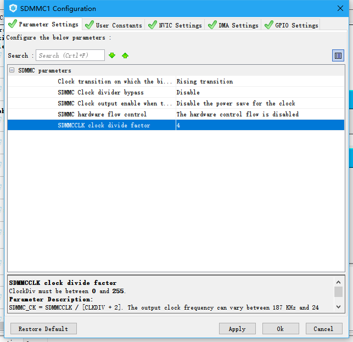The width and height of the screenshot is (353, 342).
Task: Toggle the parameter list view icon
Action: click(338, 55)
